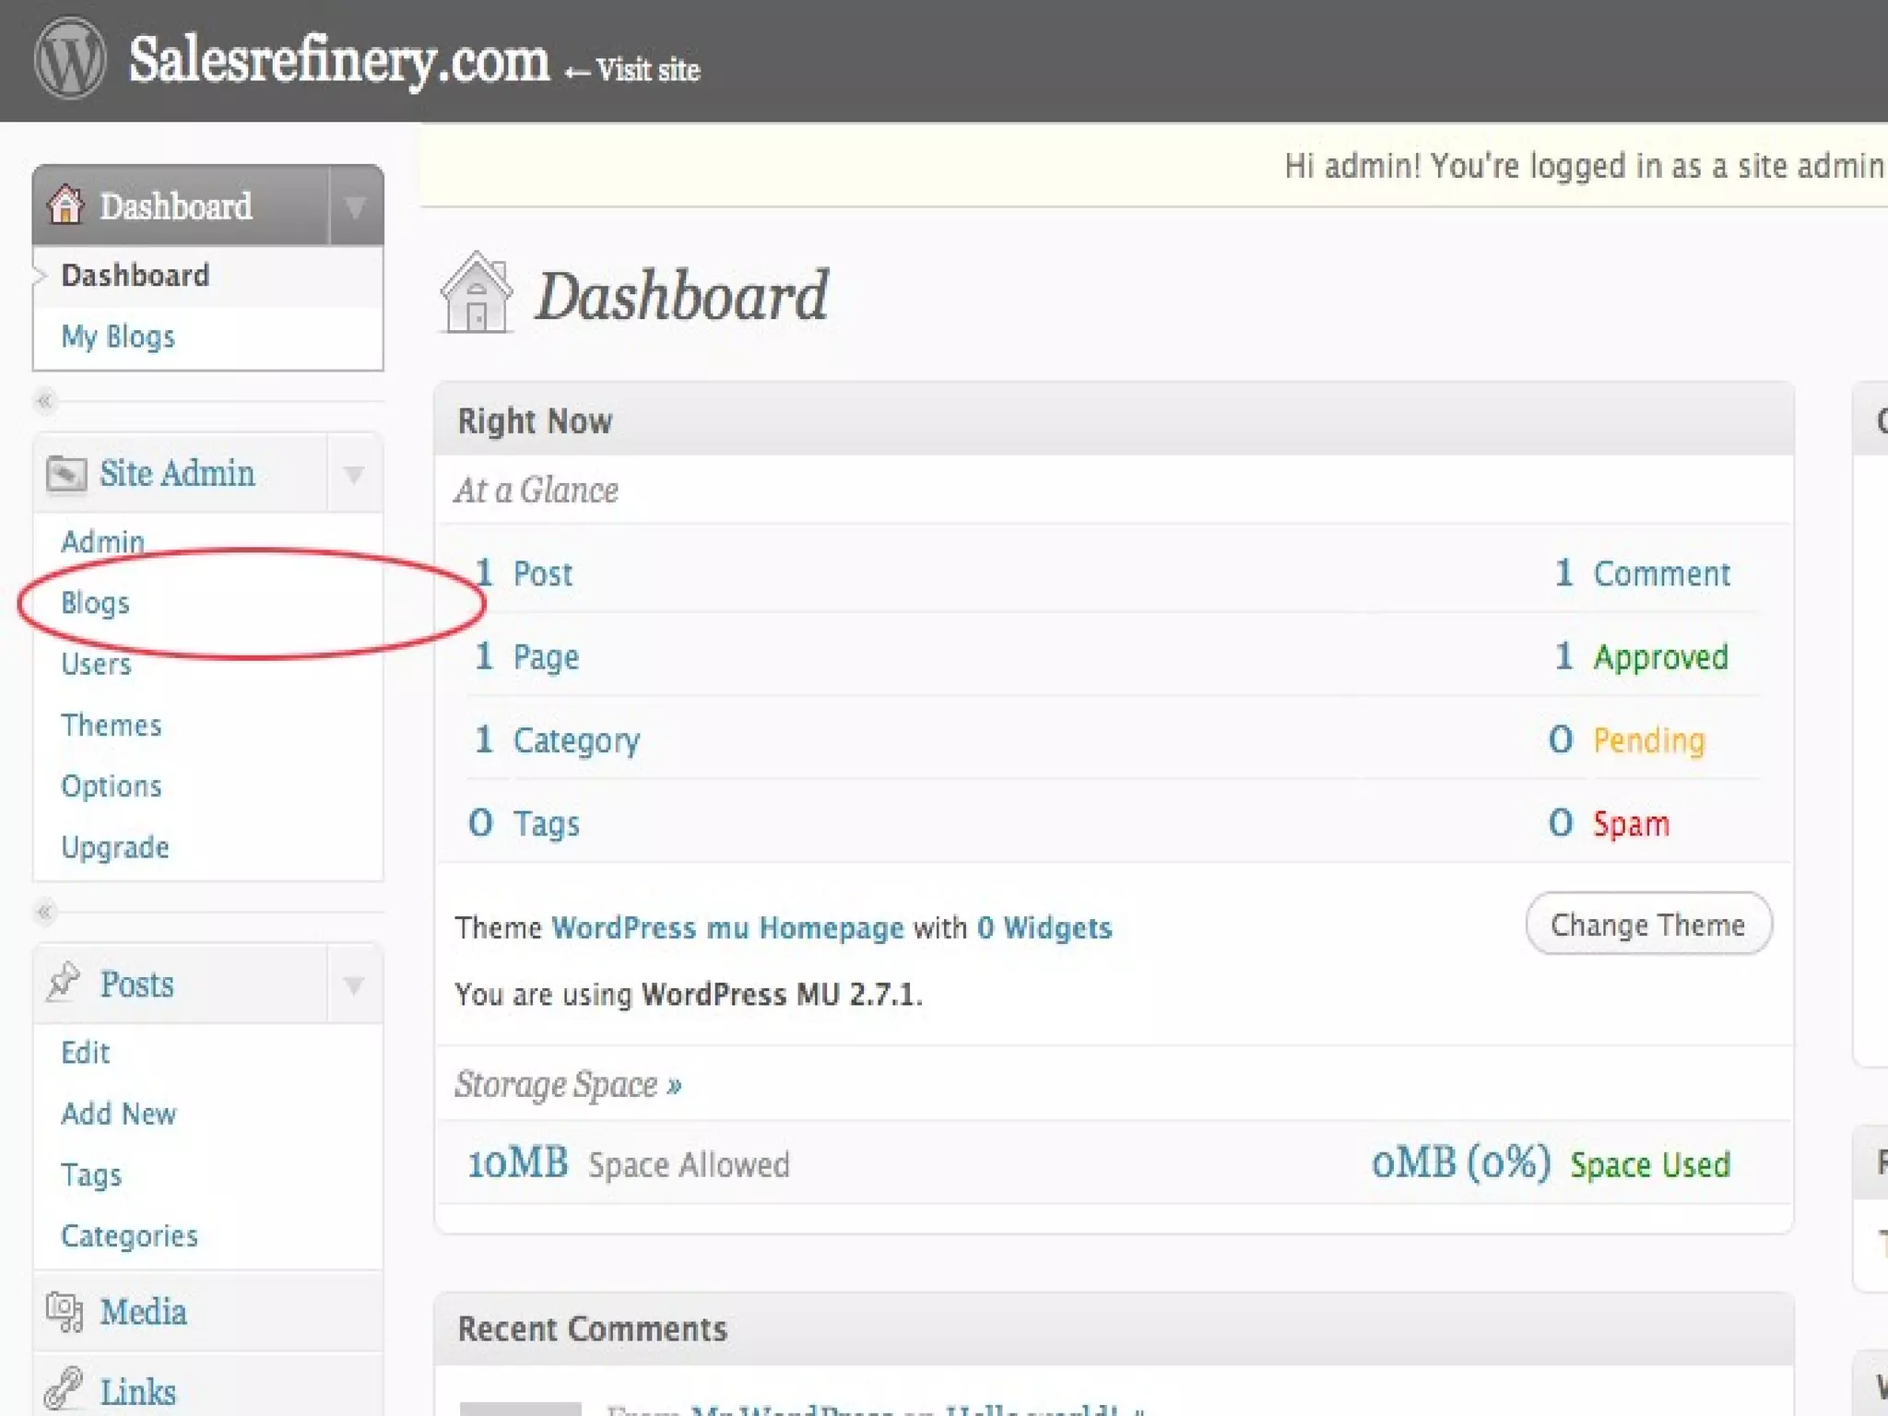Collapse the Posts menu dropdown arrow
The image size is (1888, 1416).
click(353, 985)
